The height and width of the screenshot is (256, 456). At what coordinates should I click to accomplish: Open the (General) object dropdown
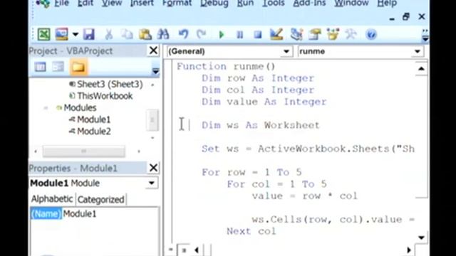(x=286, y=51)
